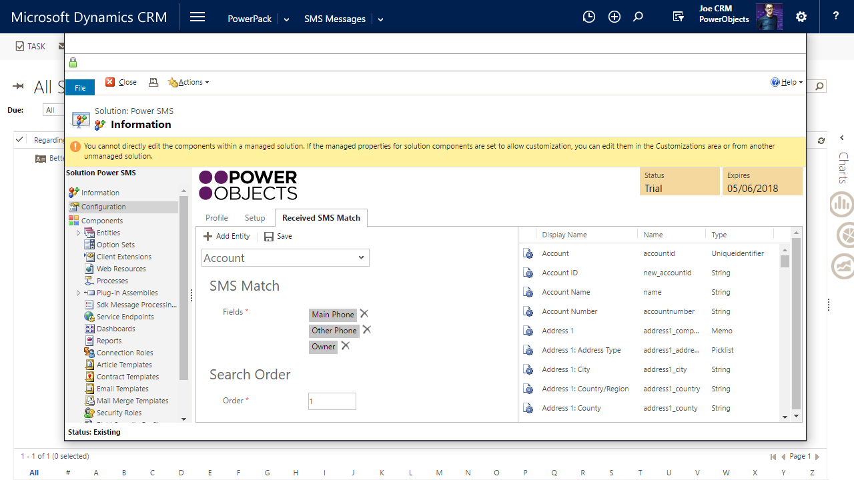Click the Save disk icon

pos(269,237)
